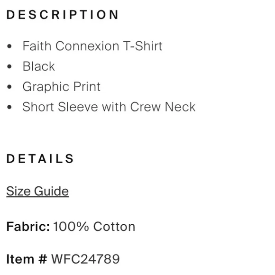Click the DESCRIPTION section heading
The width and height of the screenshot is (275, 275).
click(63, 15)
